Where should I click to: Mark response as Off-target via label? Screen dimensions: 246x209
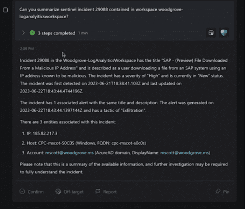pos(73,192)
